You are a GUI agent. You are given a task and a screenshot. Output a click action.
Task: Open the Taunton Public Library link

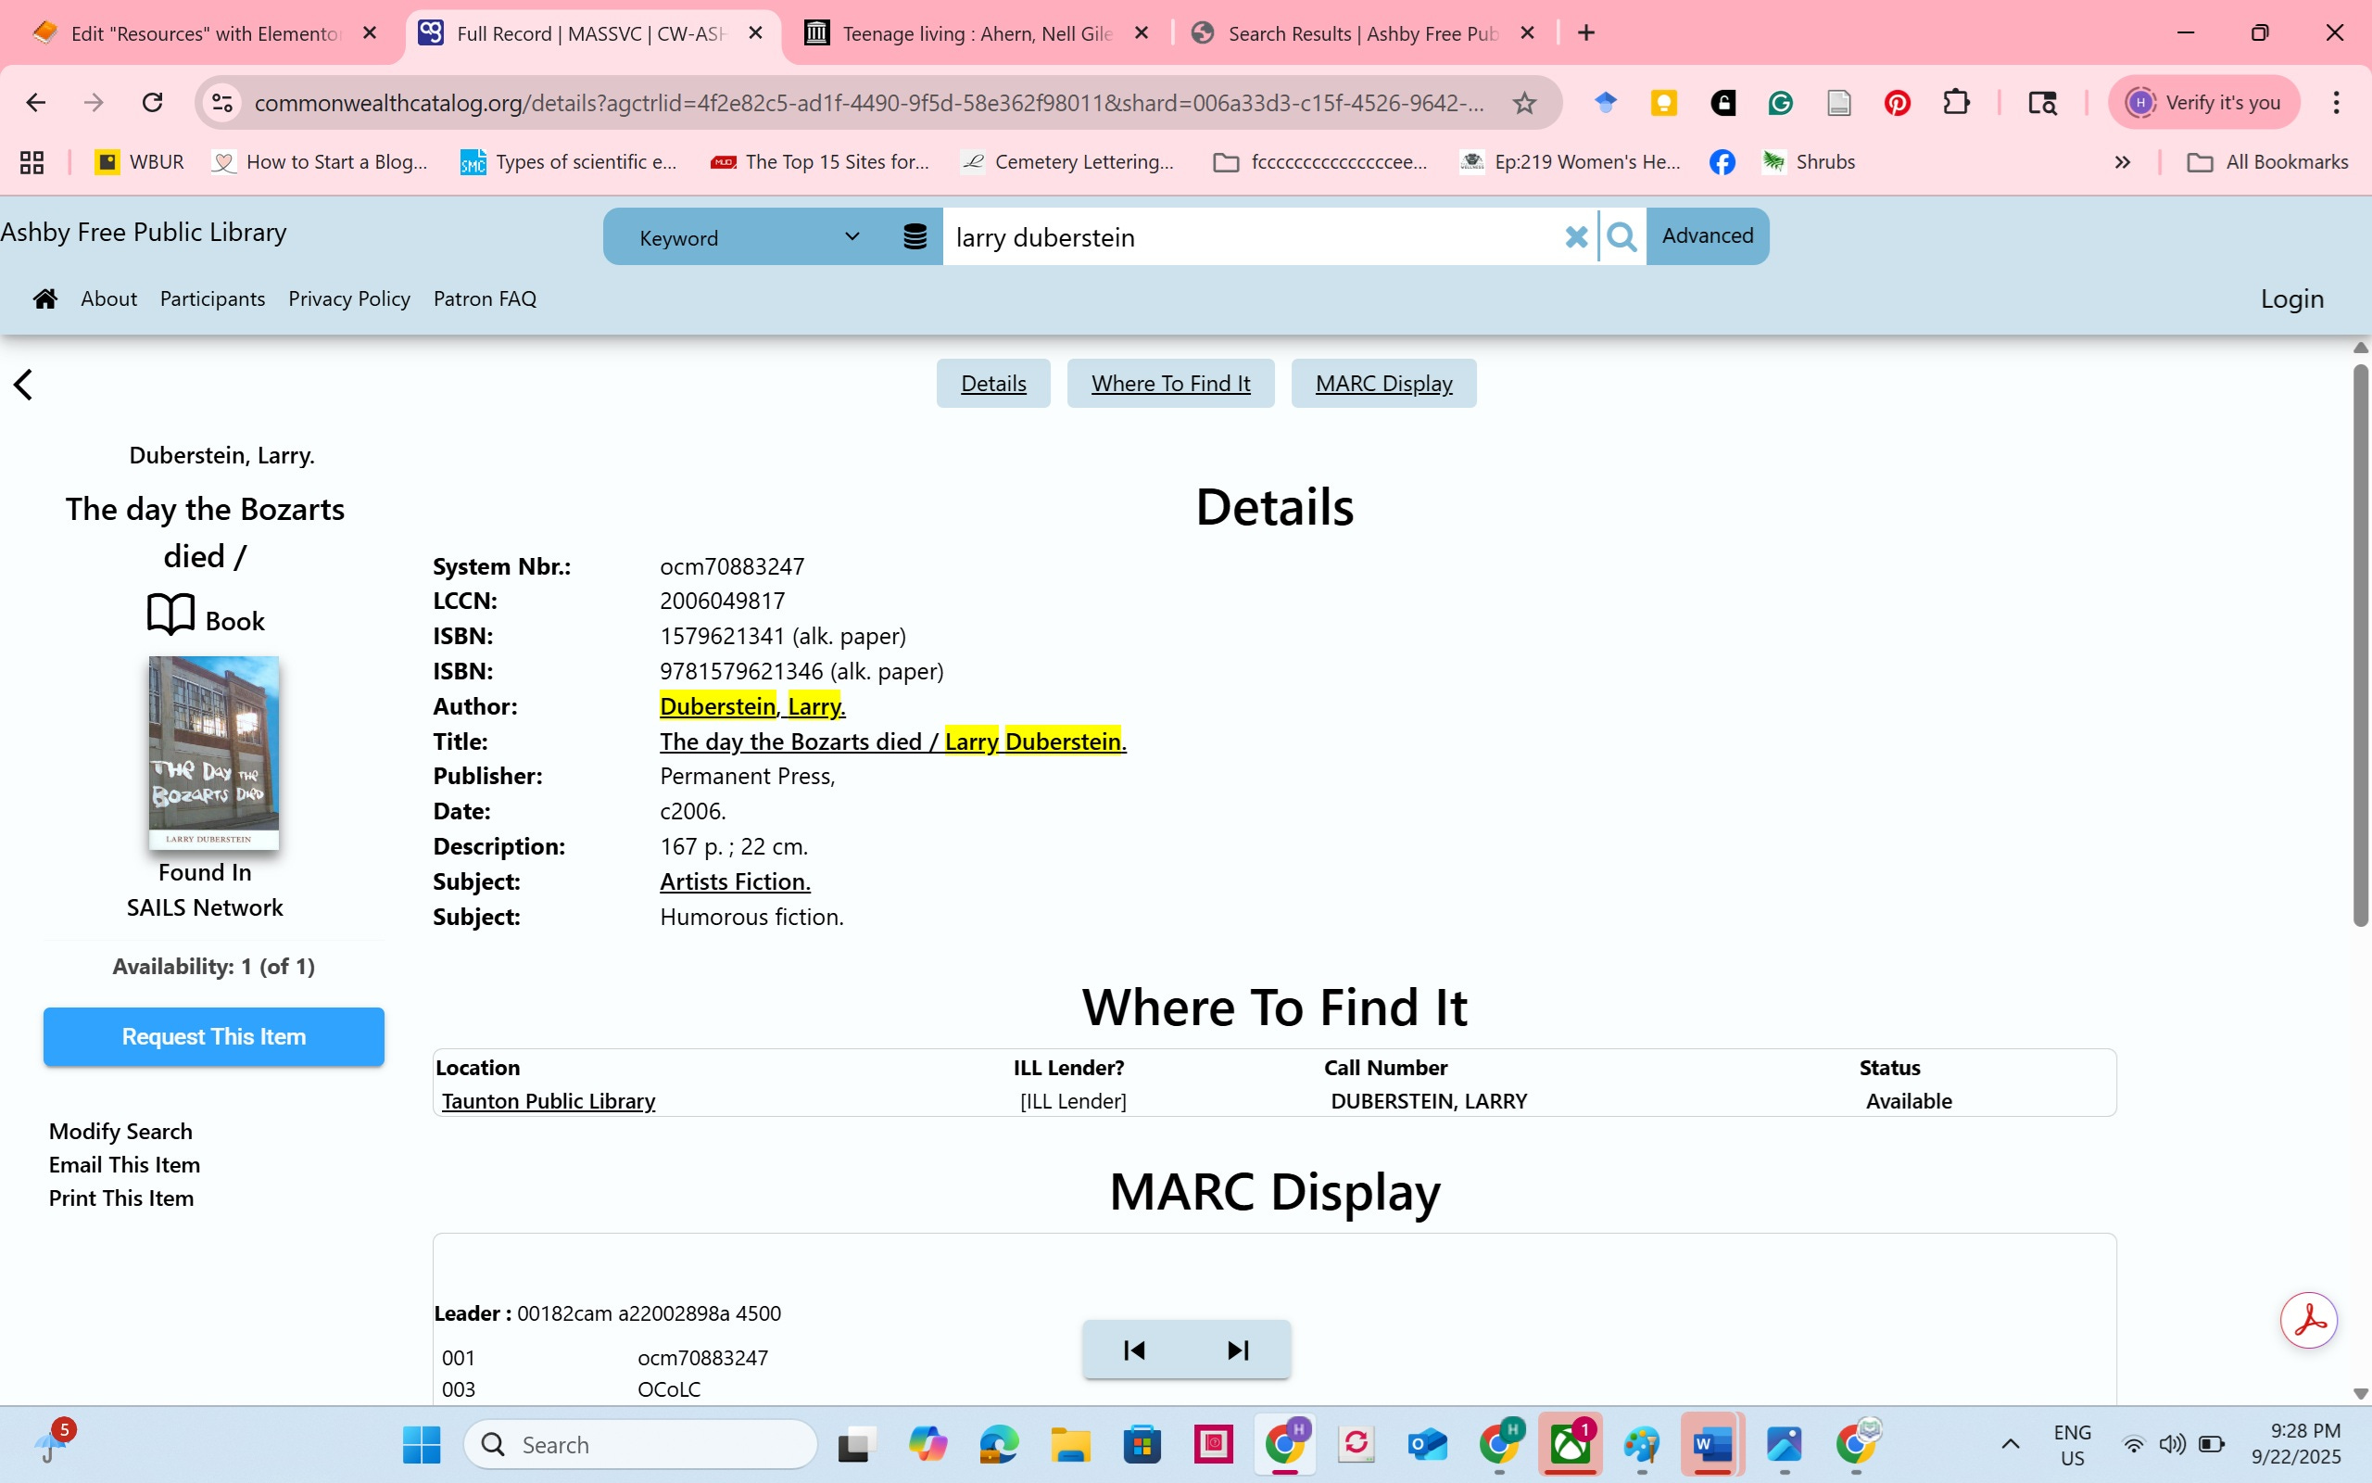coord(548,1100)
